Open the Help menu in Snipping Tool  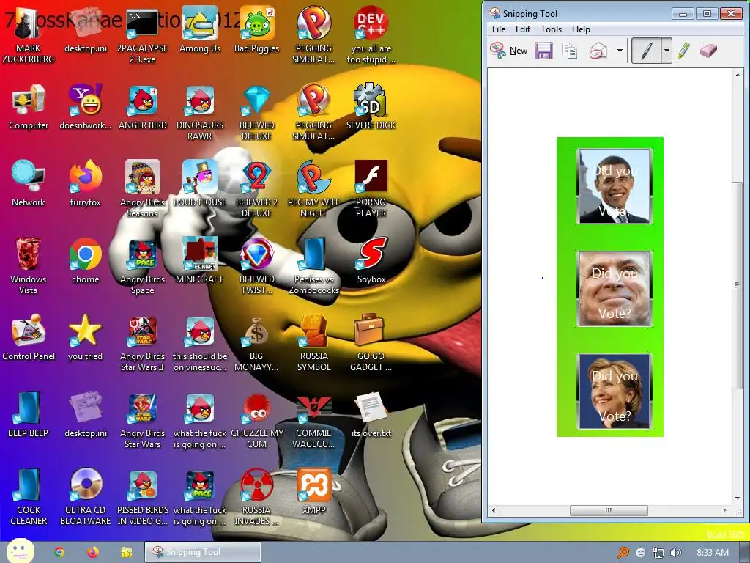click(581, 29)
